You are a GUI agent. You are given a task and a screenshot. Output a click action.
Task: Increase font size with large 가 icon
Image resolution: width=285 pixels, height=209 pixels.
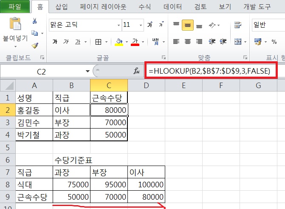150,24
